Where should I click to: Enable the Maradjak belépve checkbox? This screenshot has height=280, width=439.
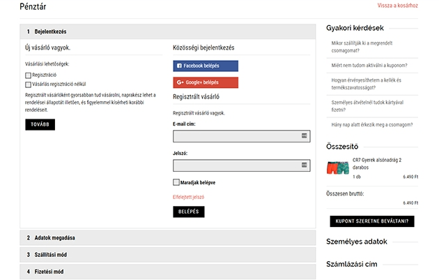click(x=176, y=182)
